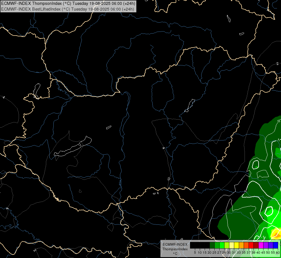The width and height of the screenshot is (281, 258).
Task: Pick the magenta 40–45 legend swatch
Action: coord(261,245)
